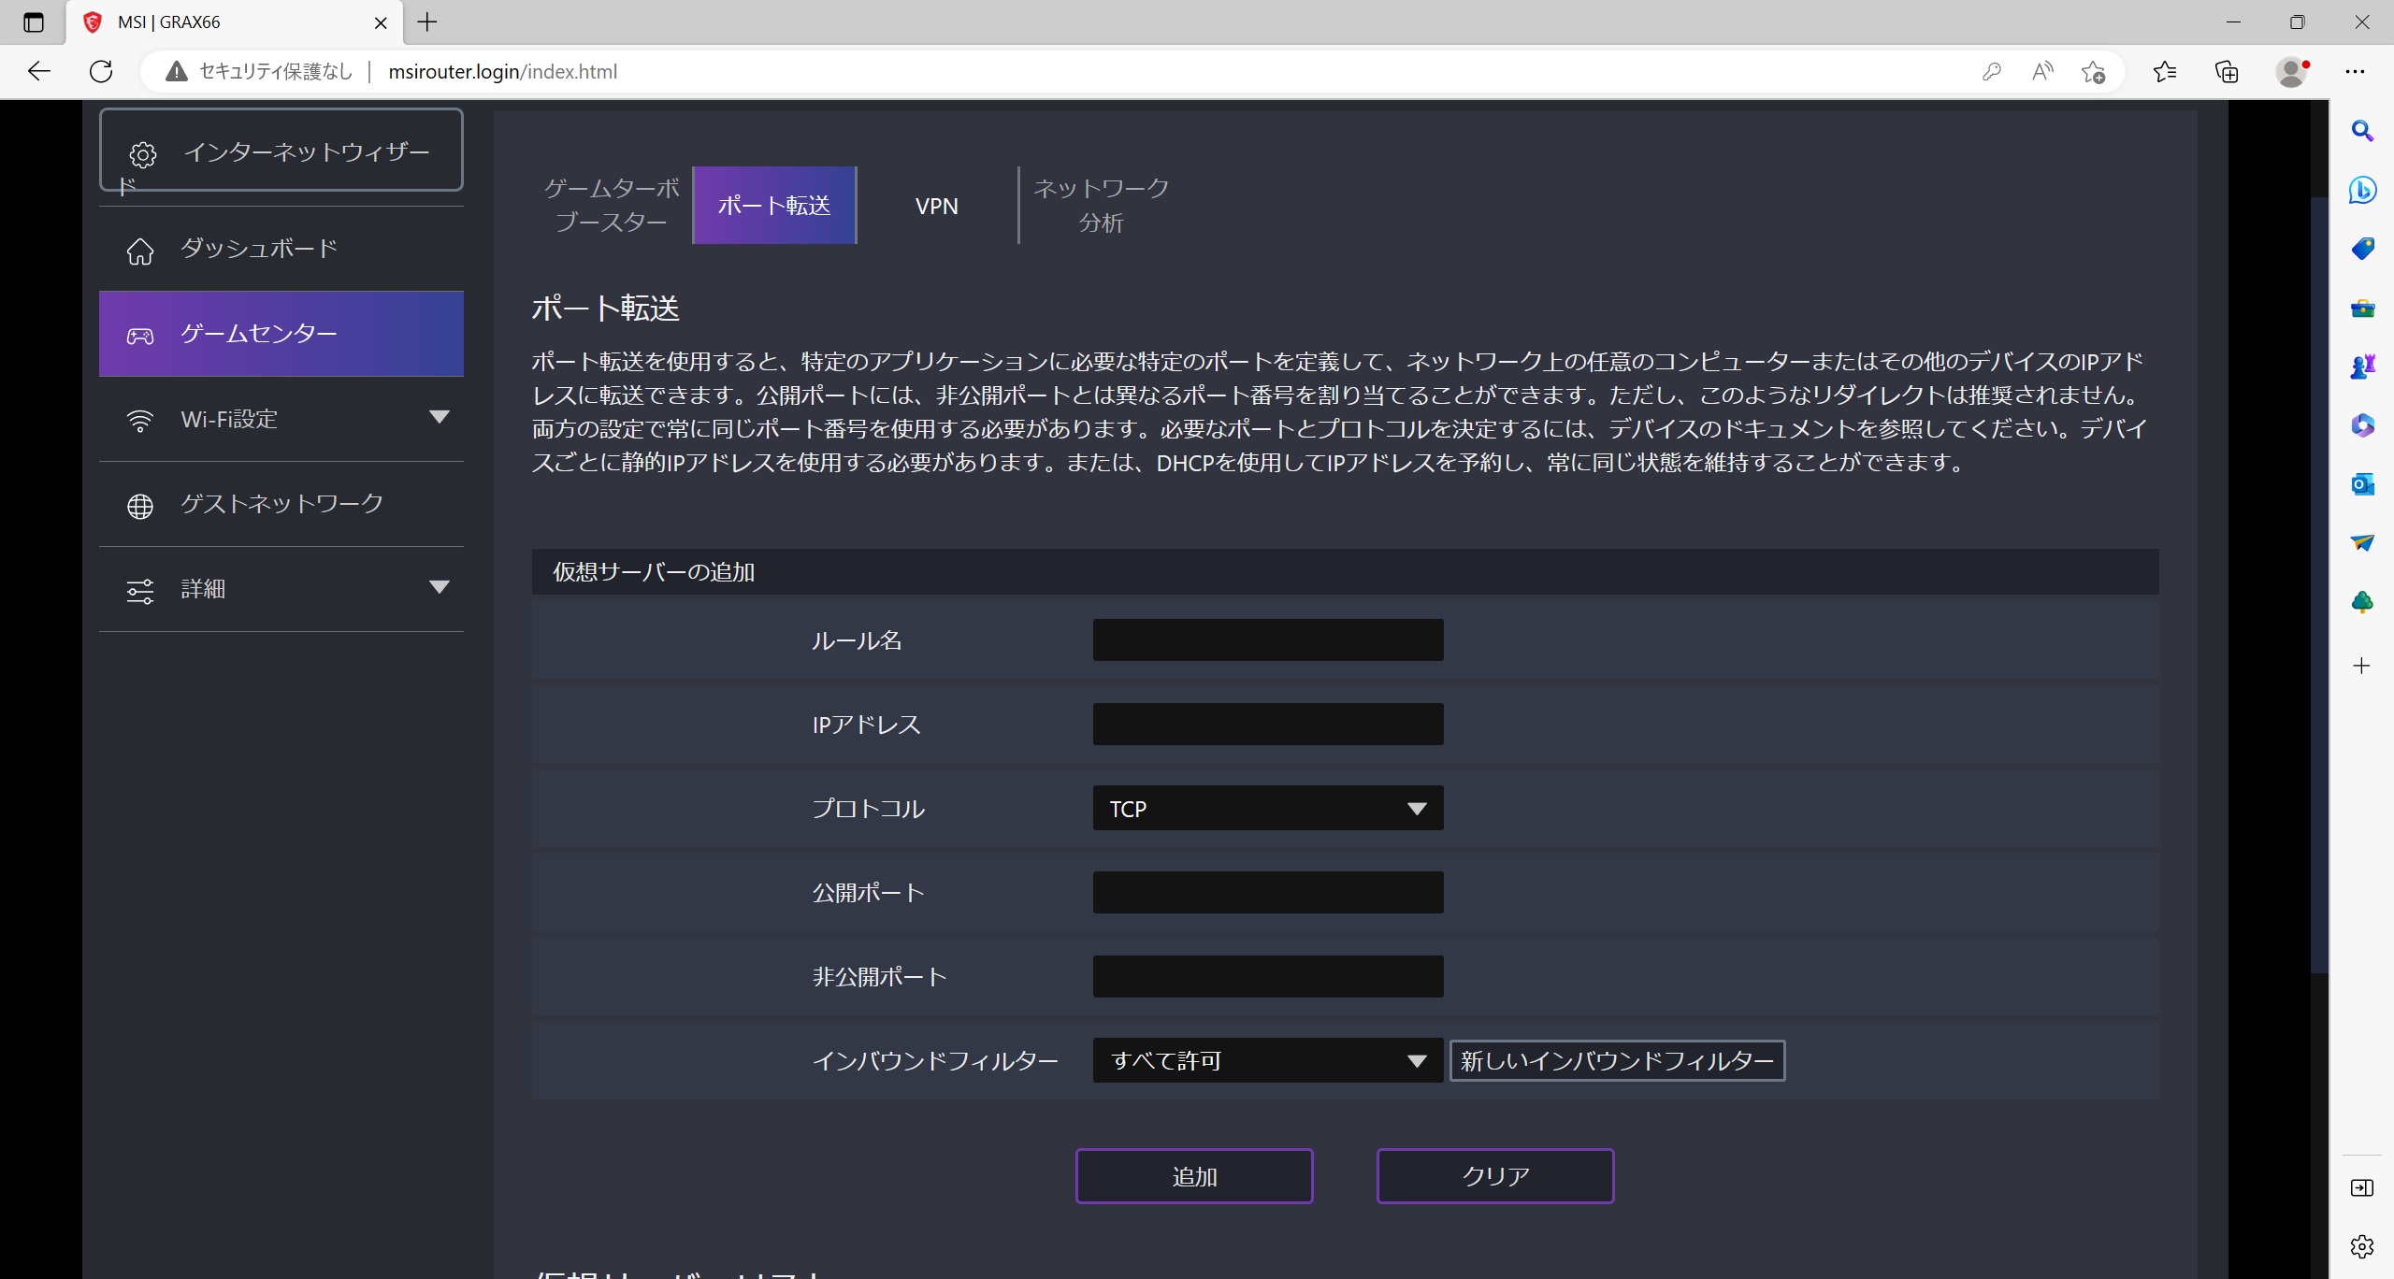Open the sidebar settings gear icon
Screen dimensions: 2394x1279
pos(2362,1247)
